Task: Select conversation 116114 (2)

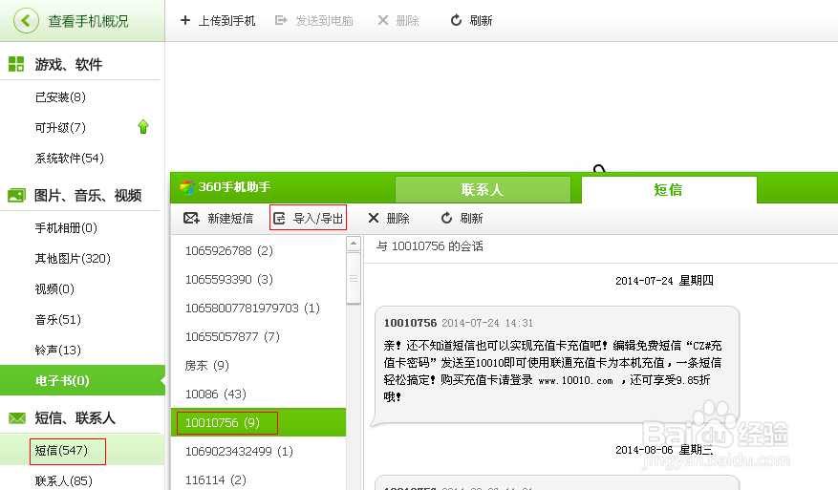Action: pyautogui.click(x=258, y=479)
